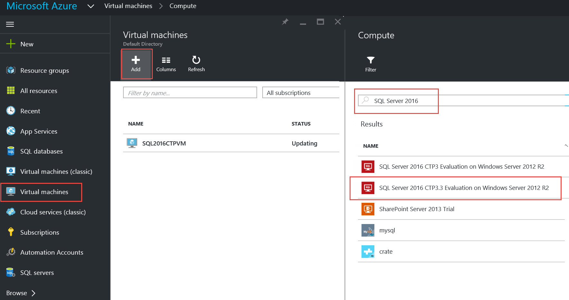Toggle sort arrow on results NAME column

566,145
